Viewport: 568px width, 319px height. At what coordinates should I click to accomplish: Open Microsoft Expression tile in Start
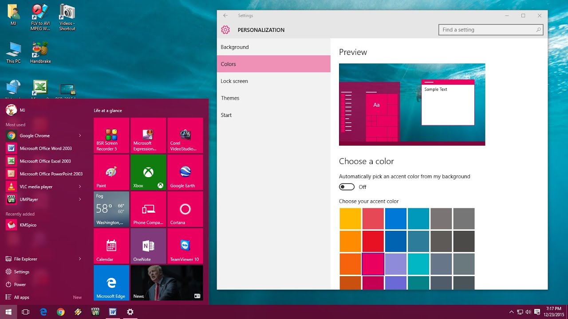tap(148, 135)
